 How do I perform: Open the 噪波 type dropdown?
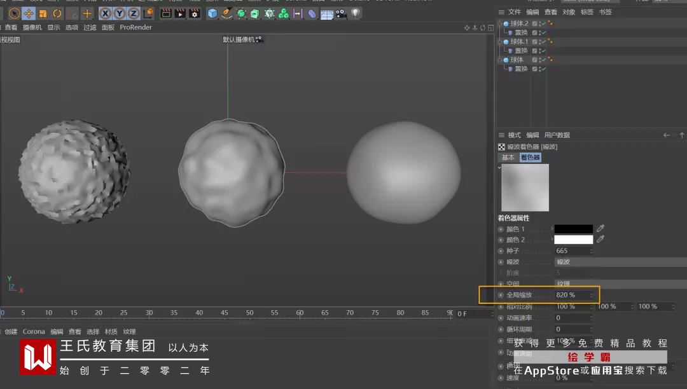click(620, 262)
